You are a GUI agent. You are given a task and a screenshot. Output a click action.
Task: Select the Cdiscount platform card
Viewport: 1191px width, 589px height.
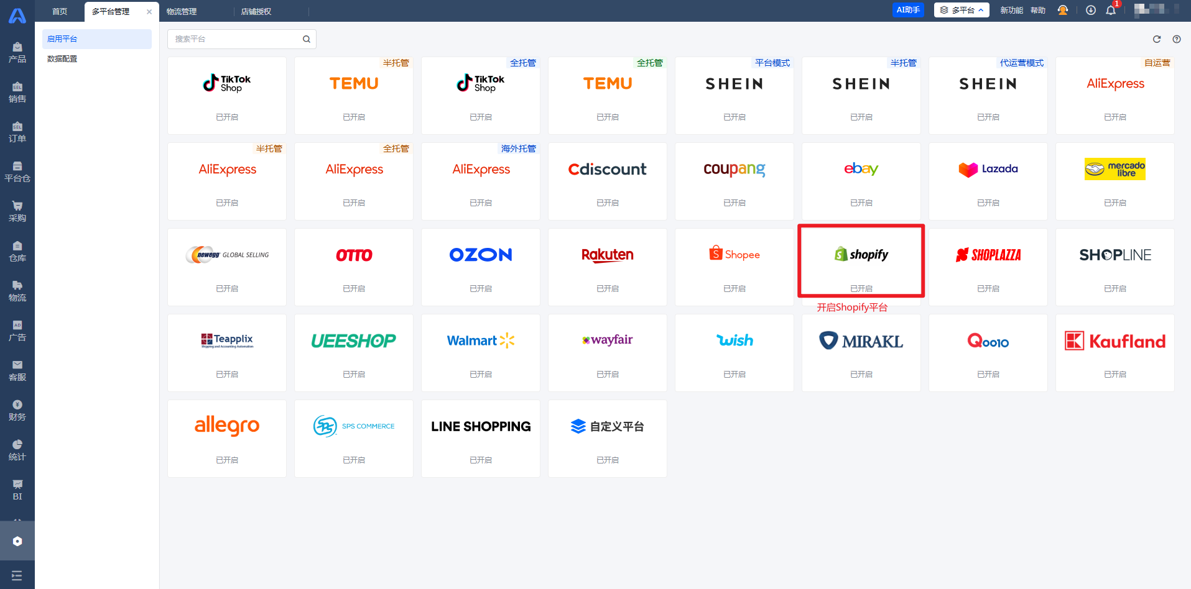pos(608,181)
